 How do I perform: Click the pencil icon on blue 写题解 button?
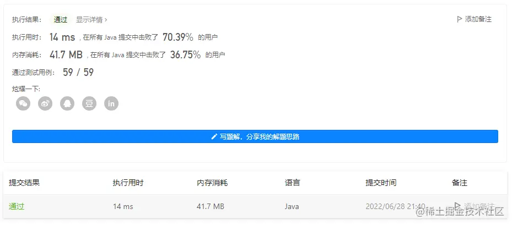[214, 136]
